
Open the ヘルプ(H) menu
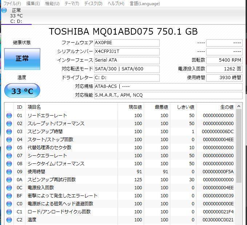click(x=116, y=4)
